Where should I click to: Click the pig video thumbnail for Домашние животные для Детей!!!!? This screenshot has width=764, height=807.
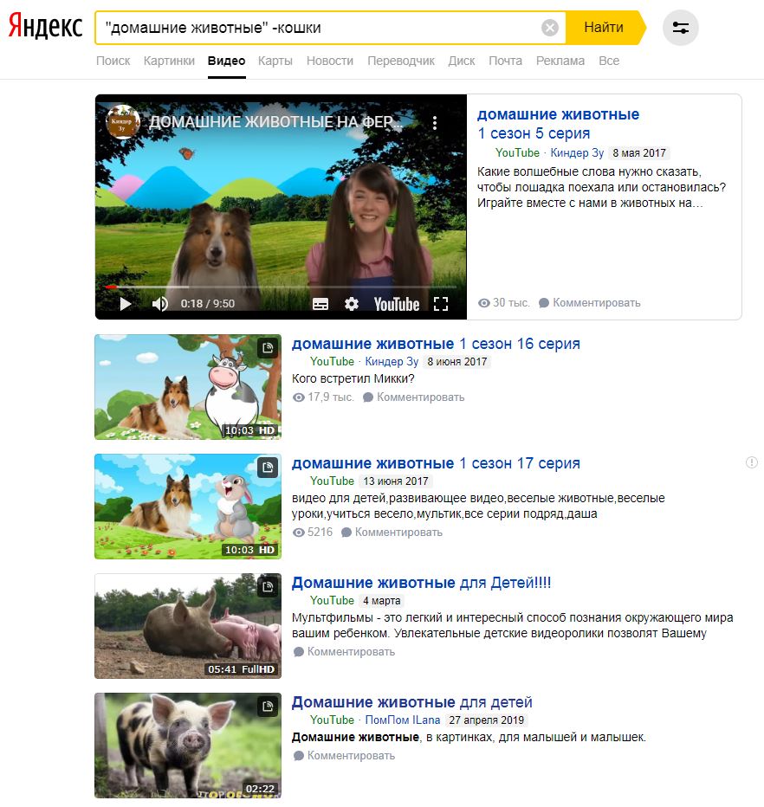(188, 626)
